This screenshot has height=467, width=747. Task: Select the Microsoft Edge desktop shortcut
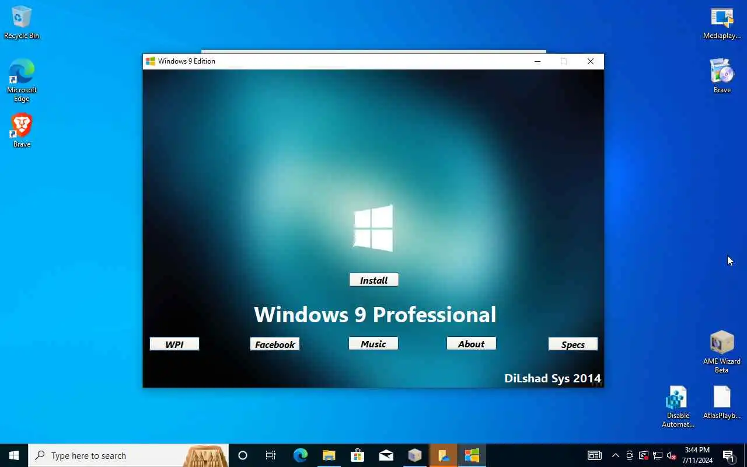[x=22, y=80]
